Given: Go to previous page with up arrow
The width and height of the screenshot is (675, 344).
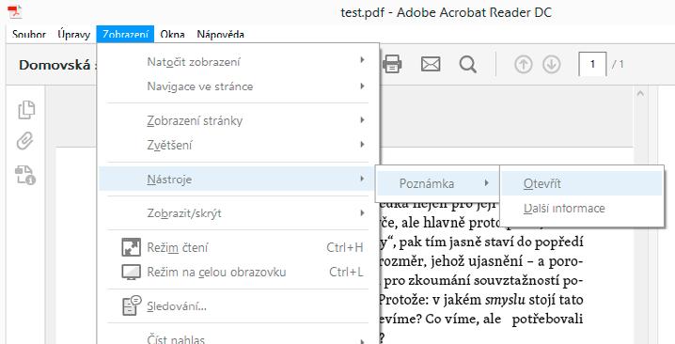Looking at the screenshot, I should coord(523,65).
